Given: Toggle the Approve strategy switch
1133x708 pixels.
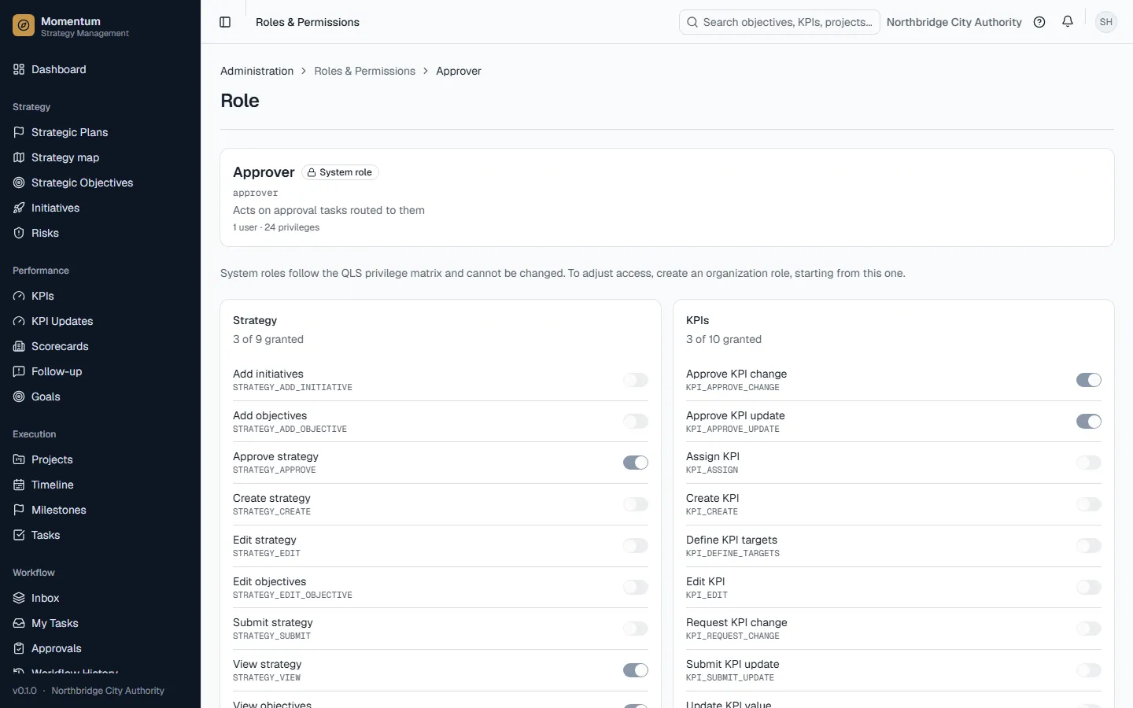Looking at the screenshot, I should pyautogui.click(x=636, y=463).
